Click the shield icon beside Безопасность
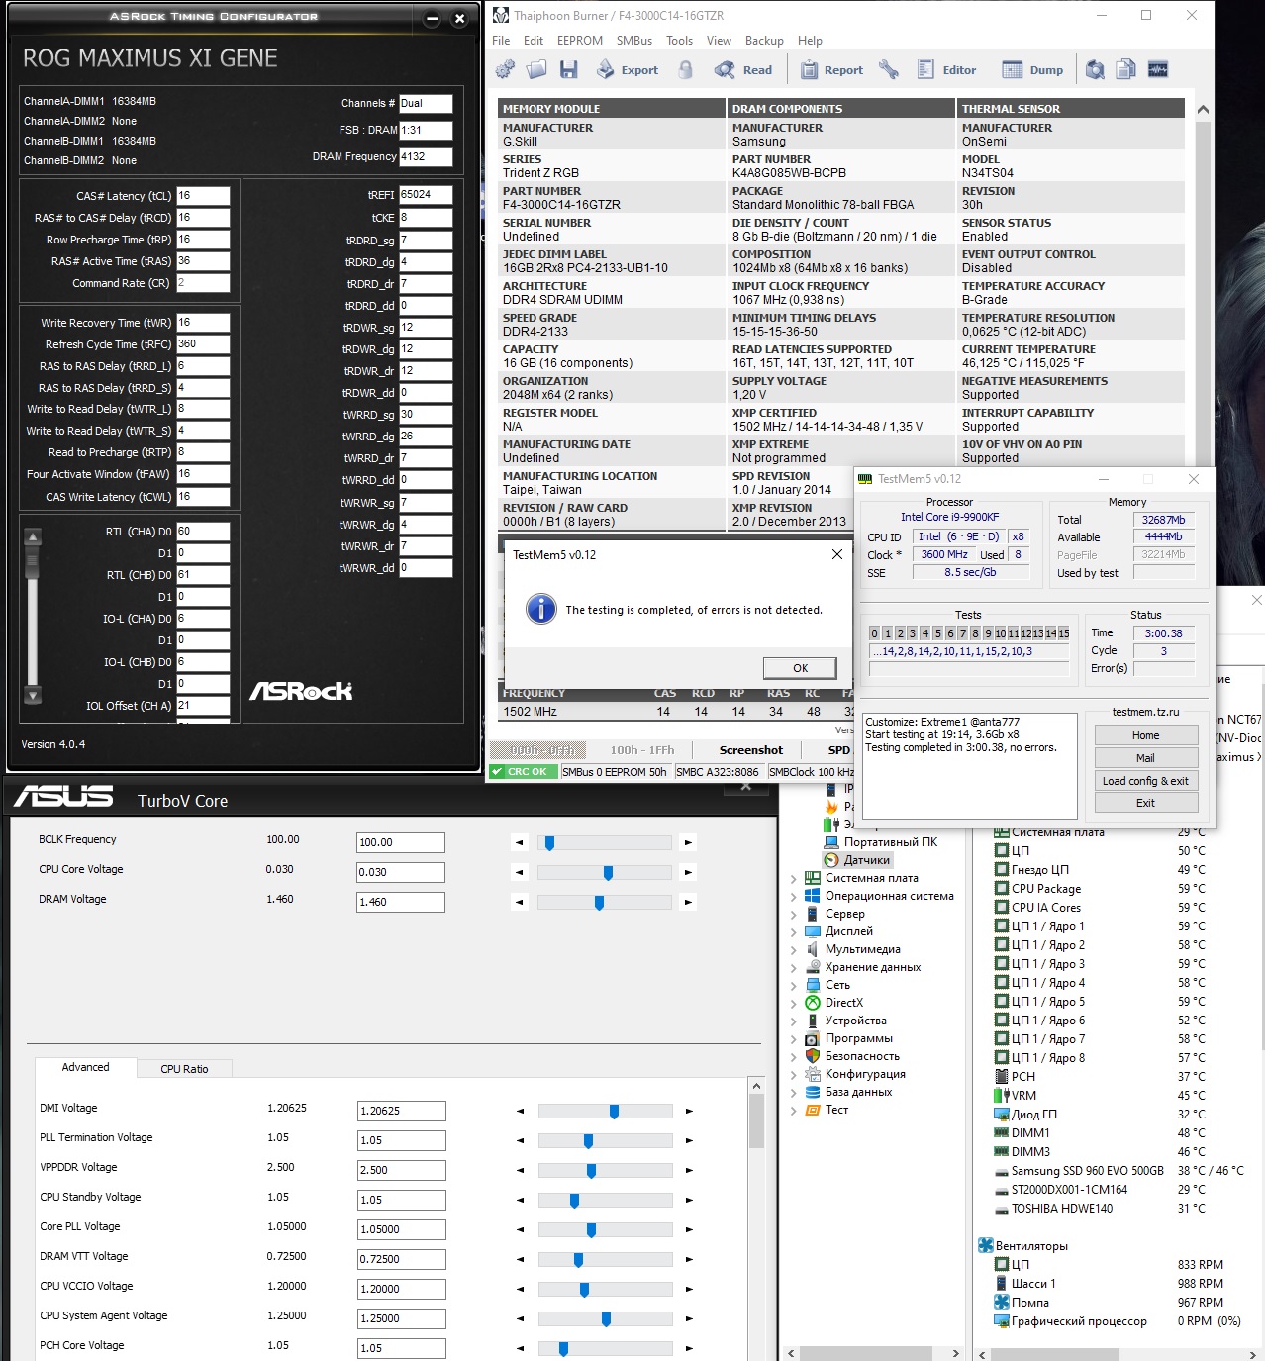The image size is (1265, 1361). (813, 1056)
